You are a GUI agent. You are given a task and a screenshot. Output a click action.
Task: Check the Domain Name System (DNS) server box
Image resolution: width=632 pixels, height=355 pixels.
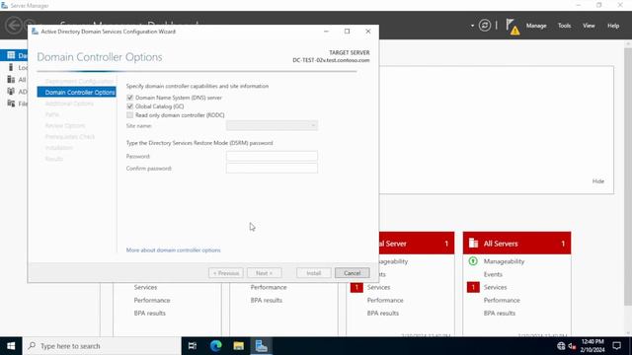pyautogui.click(x=129, y=98)
